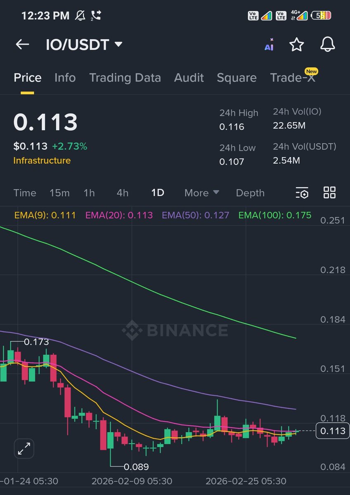Expand the More intervals dropdown
This screenshot has height=495, width=350.
point(202,193)
